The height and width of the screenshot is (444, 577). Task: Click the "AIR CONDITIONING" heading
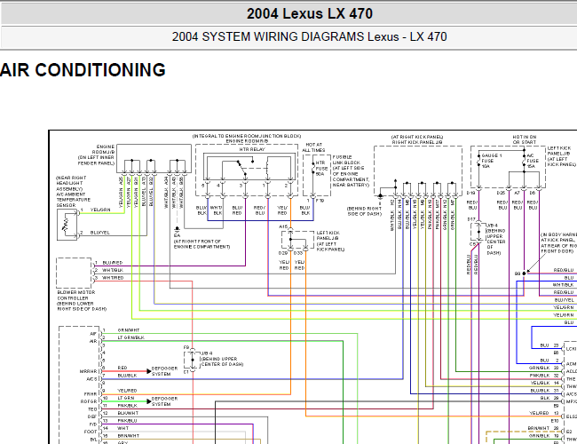pos(83,70)
